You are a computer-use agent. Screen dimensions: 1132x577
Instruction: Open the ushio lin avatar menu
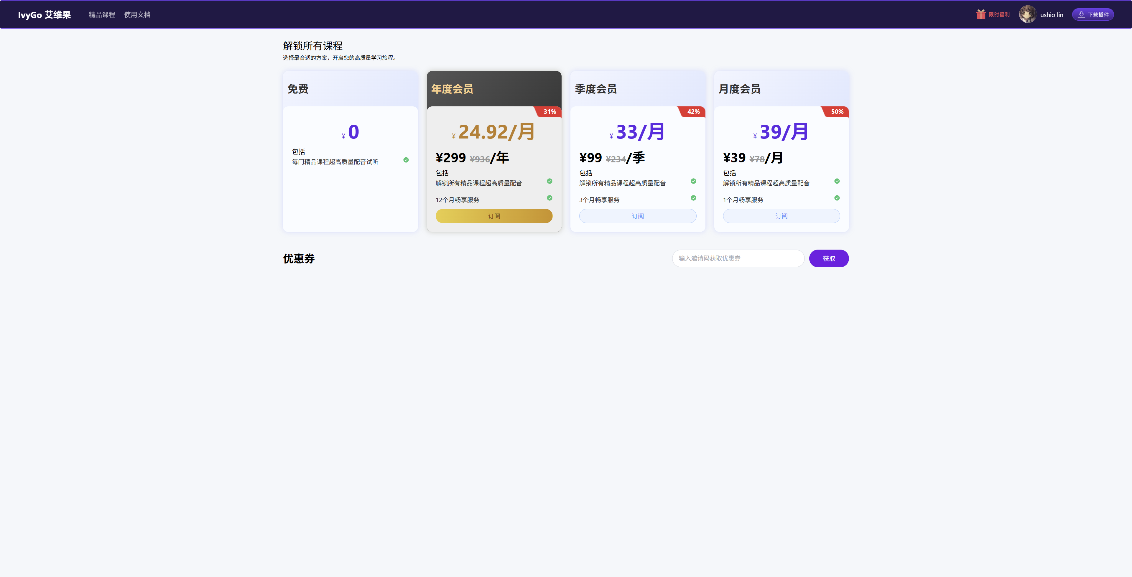(1027, 14)
